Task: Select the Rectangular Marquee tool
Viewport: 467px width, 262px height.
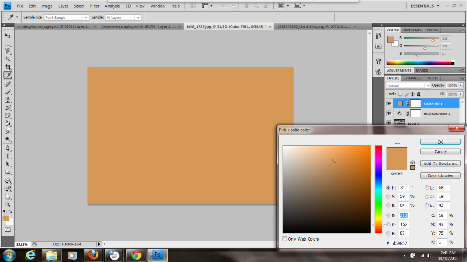Action: (x=8, y=43)
